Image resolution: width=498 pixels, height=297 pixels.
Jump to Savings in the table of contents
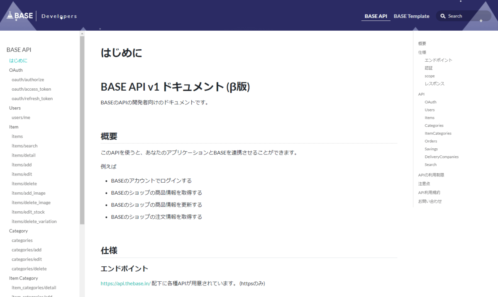click(x=431, y=149)
